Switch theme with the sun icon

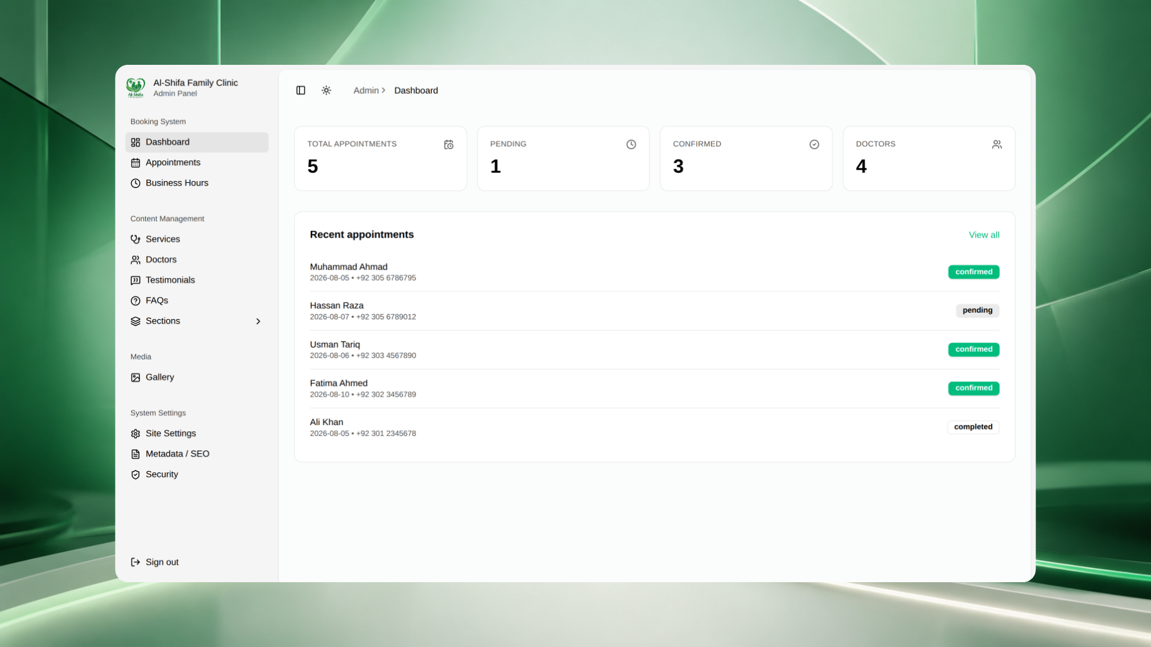coord(326,91)
